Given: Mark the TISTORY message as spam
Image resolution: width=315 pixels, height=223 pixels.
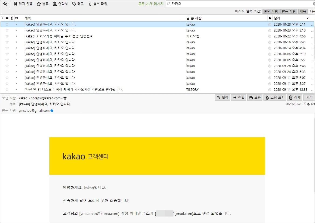Looking at the screenshot, I should click(x=270, y=90).
